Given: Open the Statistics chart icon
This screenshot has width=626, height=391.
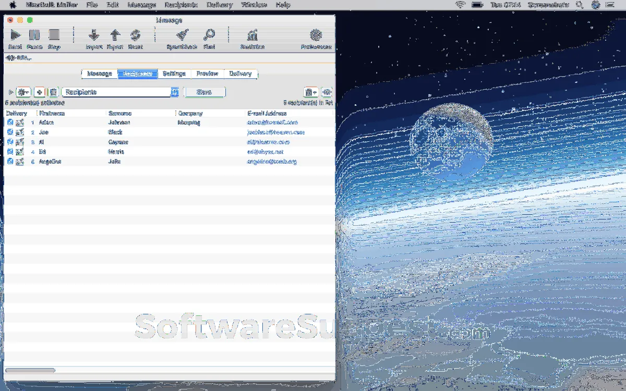Looking at the screenshot, I should point(252,35).
